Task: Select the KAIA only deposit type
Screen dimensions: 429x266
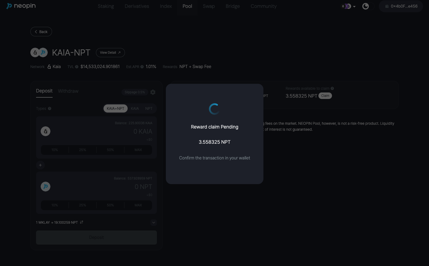Action: click(x=135, y=108)
